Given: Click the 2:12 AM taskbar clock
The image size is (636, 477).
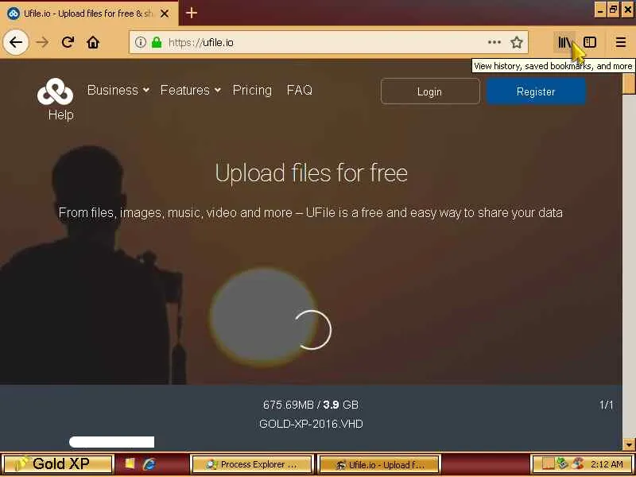Looking at the screenshot, I should [x=607, y=464].
